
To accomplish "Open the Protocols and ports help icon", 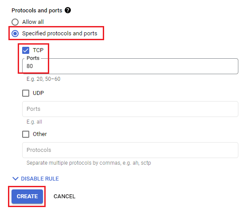I will click(68, 10).
